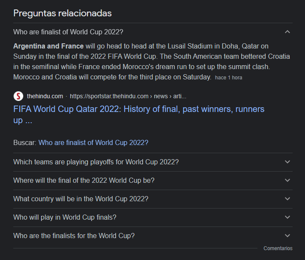Click The Hindu red favicon icon
The image size is (305, 260).
coord(18,96)
